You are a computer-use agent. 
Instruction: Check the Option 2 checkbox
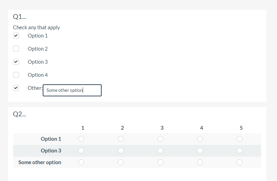16,49
